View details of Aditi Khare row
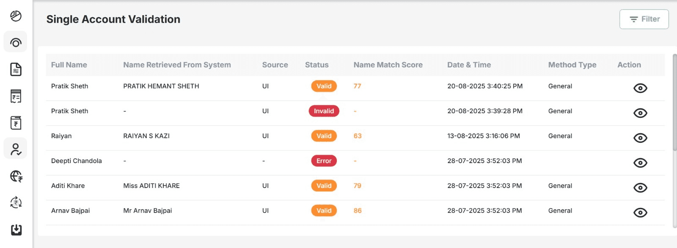The width and height of the screenshot is (677, 248). click(640, 188)
